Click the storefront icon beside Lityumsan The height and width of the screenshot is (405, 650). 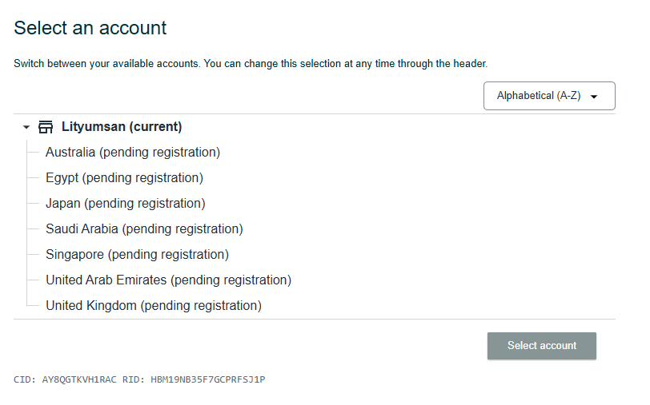(46, 127)
